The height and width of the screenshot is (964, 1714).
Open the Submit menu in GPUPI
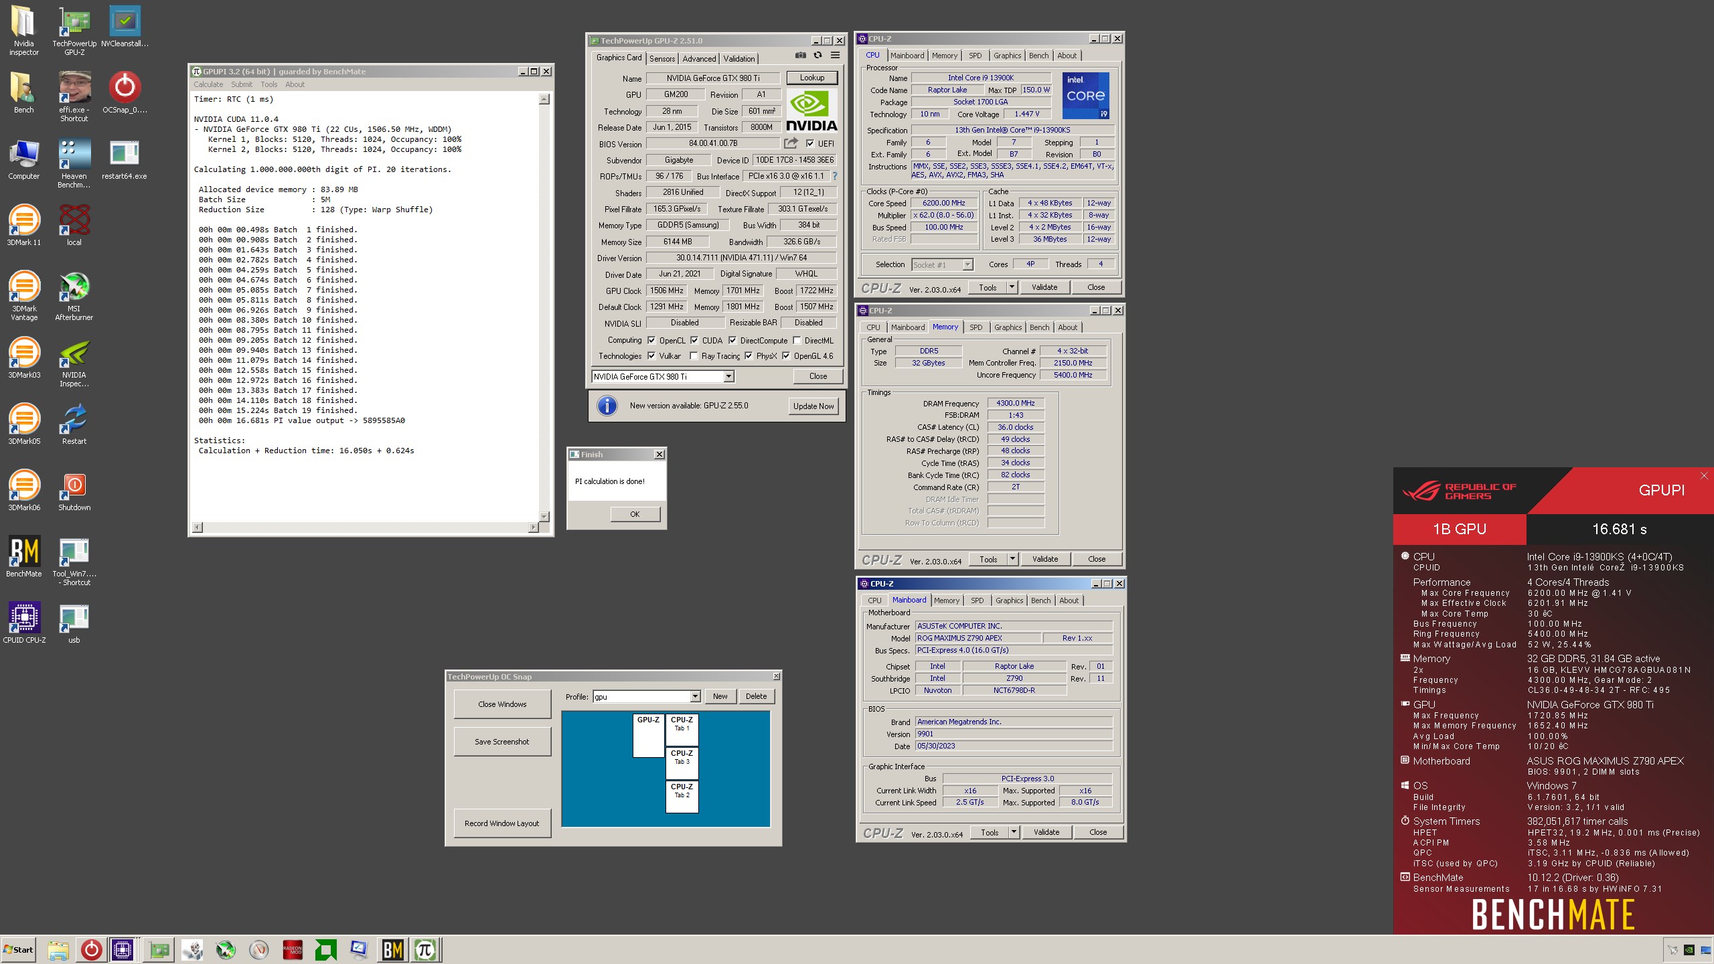[x=242, y=84]
